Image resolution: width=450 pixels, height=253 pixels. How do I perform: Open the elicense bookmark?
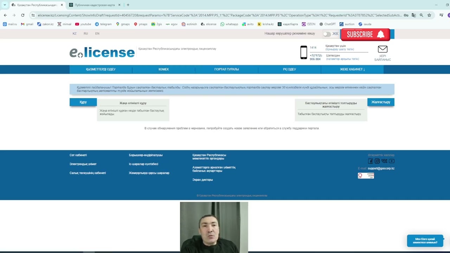click(x=208, y=24)
